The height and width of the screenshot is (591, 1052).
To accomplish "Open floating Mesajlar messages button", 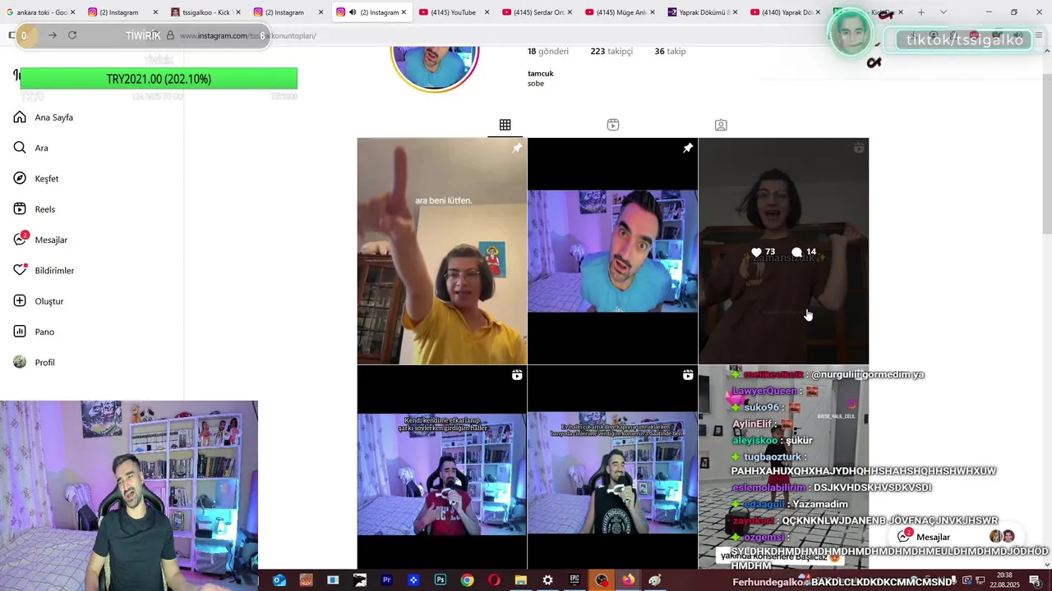I will tap(955, 537).
